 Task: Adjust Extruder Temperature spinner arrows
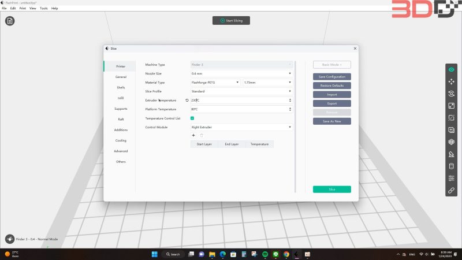click(290, 100)
